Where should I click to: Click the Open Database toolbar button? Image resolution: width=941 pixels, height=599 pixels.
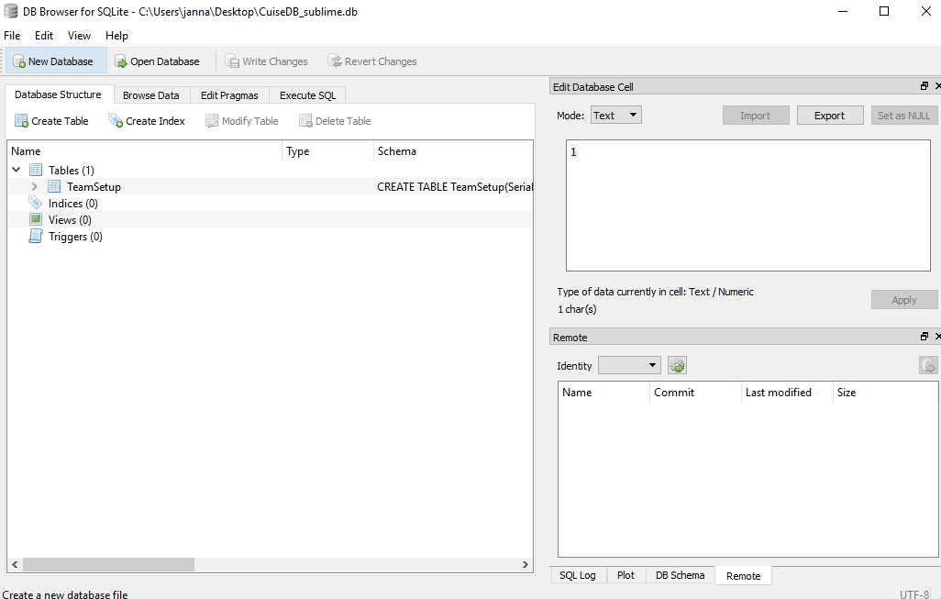tap(157, 61)
